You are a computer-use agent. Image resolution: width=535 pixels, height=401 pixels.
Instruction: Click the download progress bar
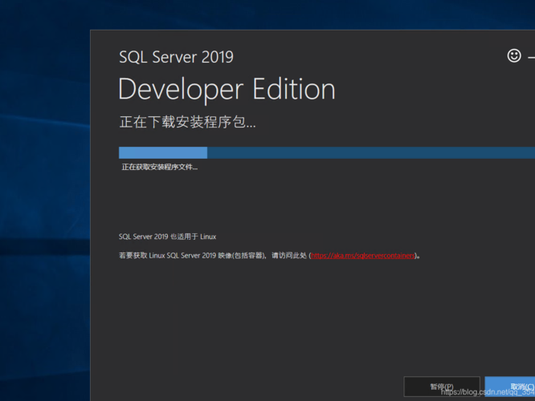pos(327,152)
